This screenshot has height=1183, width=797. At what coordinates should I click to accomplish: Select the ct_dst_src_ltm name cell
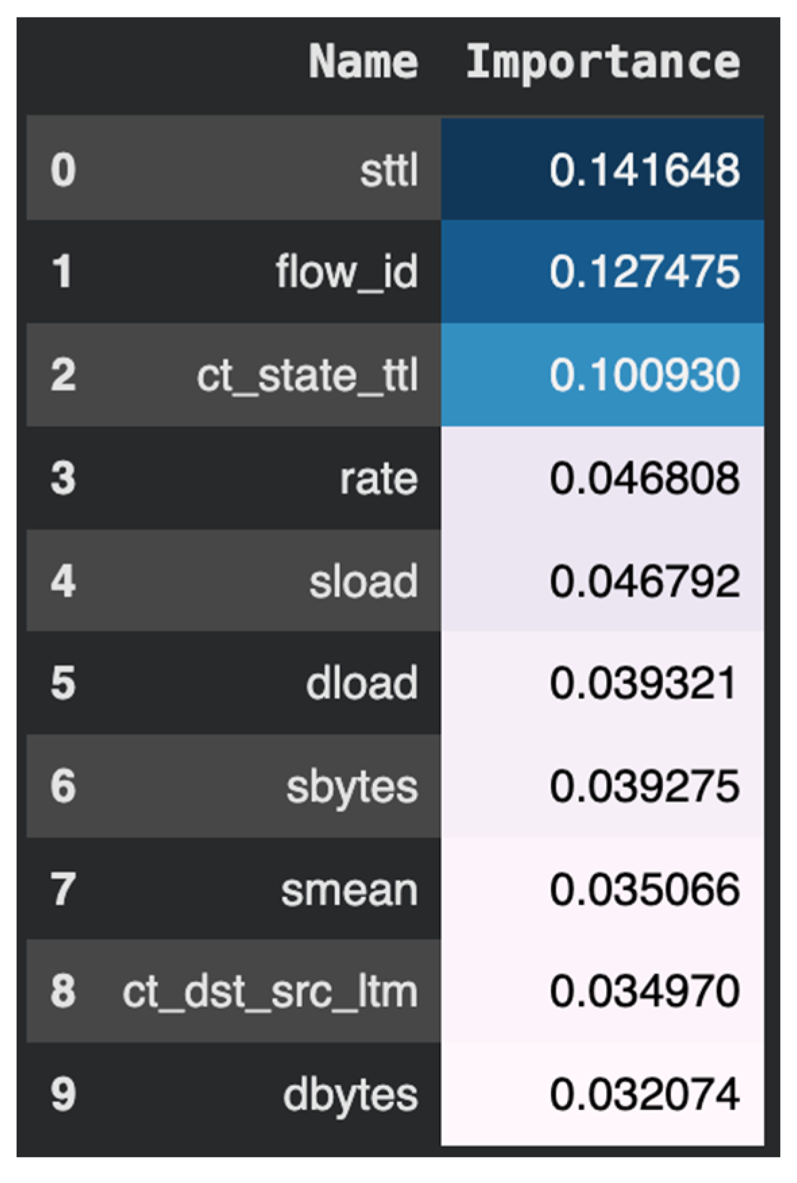[x=270, y=992]
